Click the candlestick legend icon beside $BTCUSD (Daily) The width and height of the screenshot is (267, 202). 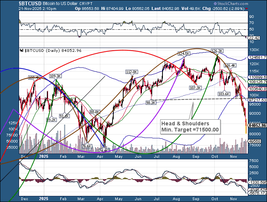(x=22, y=50)
